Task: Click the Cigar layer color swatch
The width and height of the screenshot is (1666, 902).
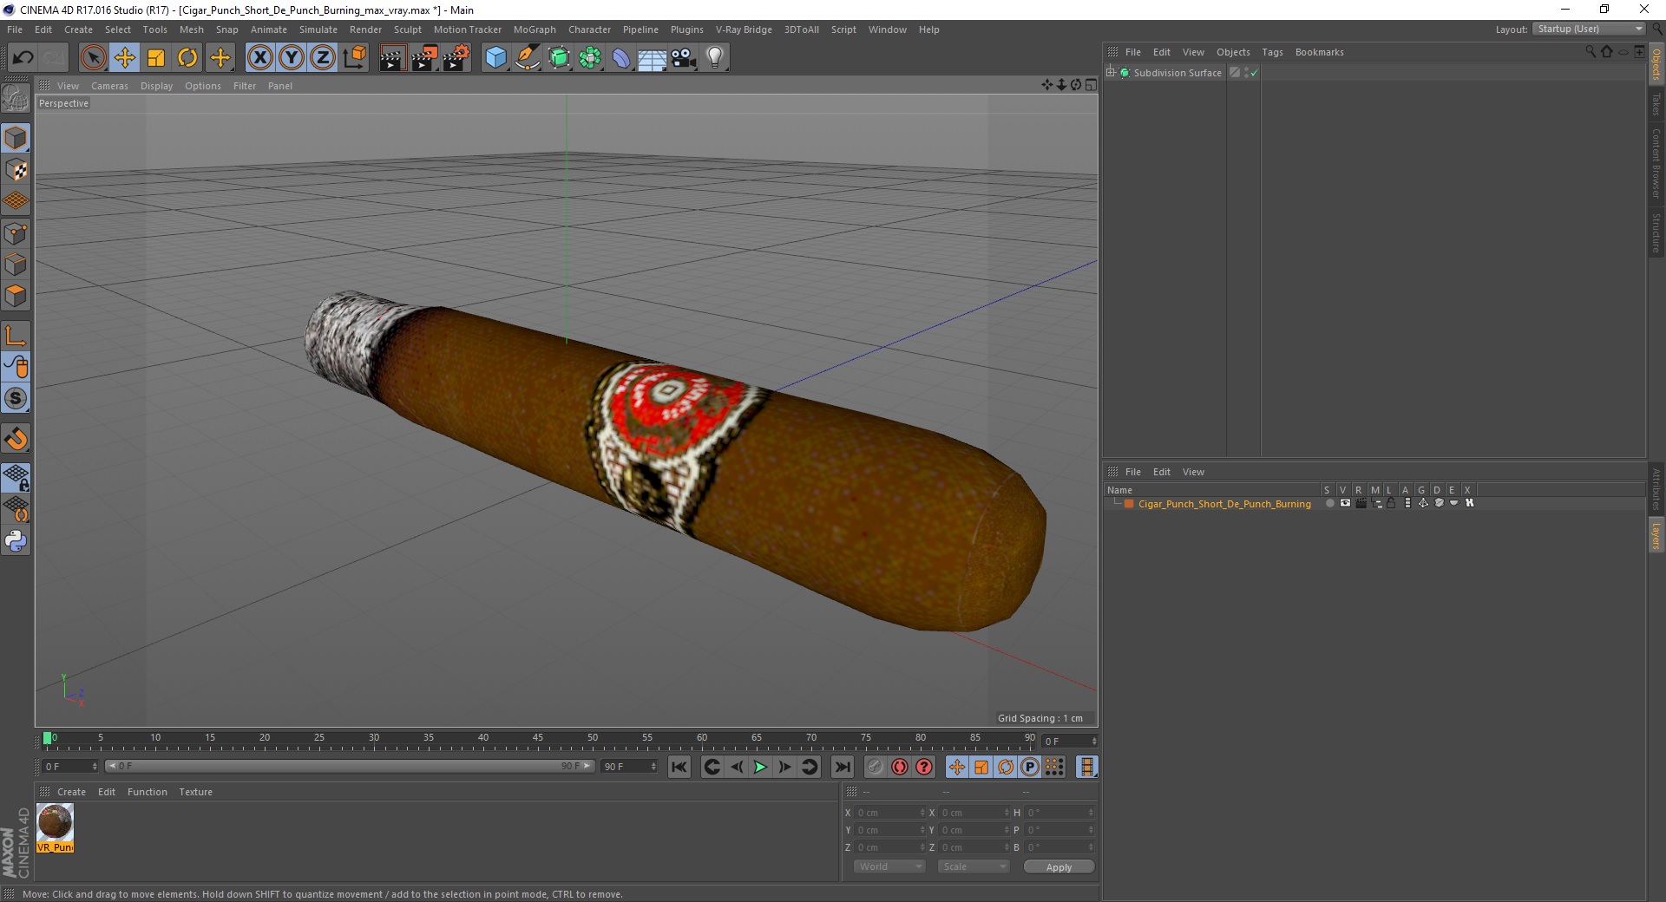Action: (x=1129, y=504)
